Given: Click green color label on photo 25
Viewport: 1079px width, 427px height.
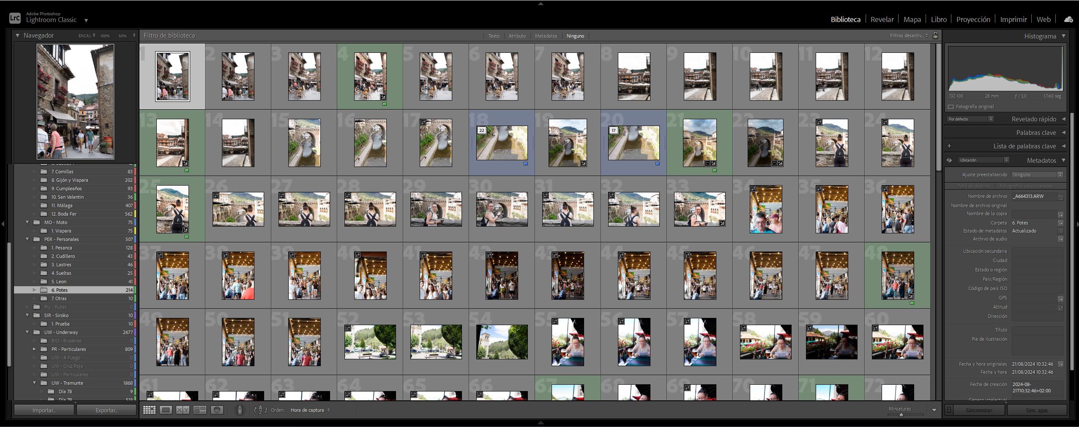Looking at the screenshot, I should click(x=187, y=237).
